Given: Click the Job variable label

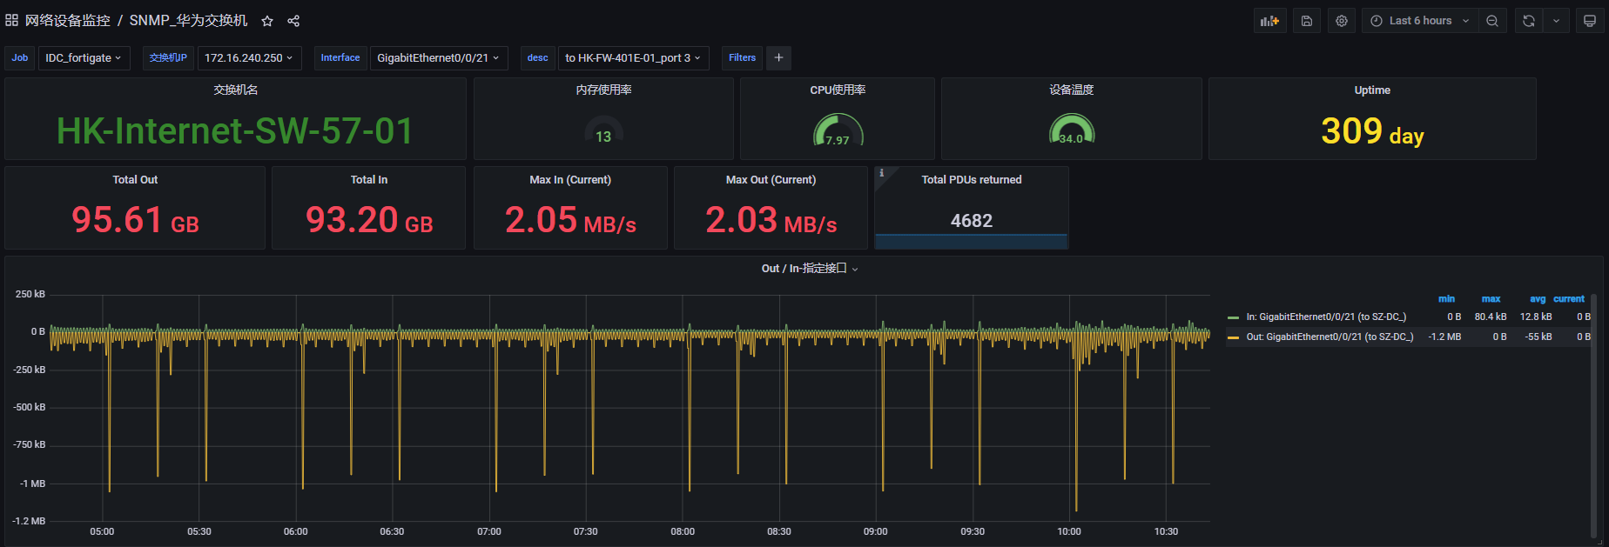Looking at the screenshot, I should coord(20,57).
